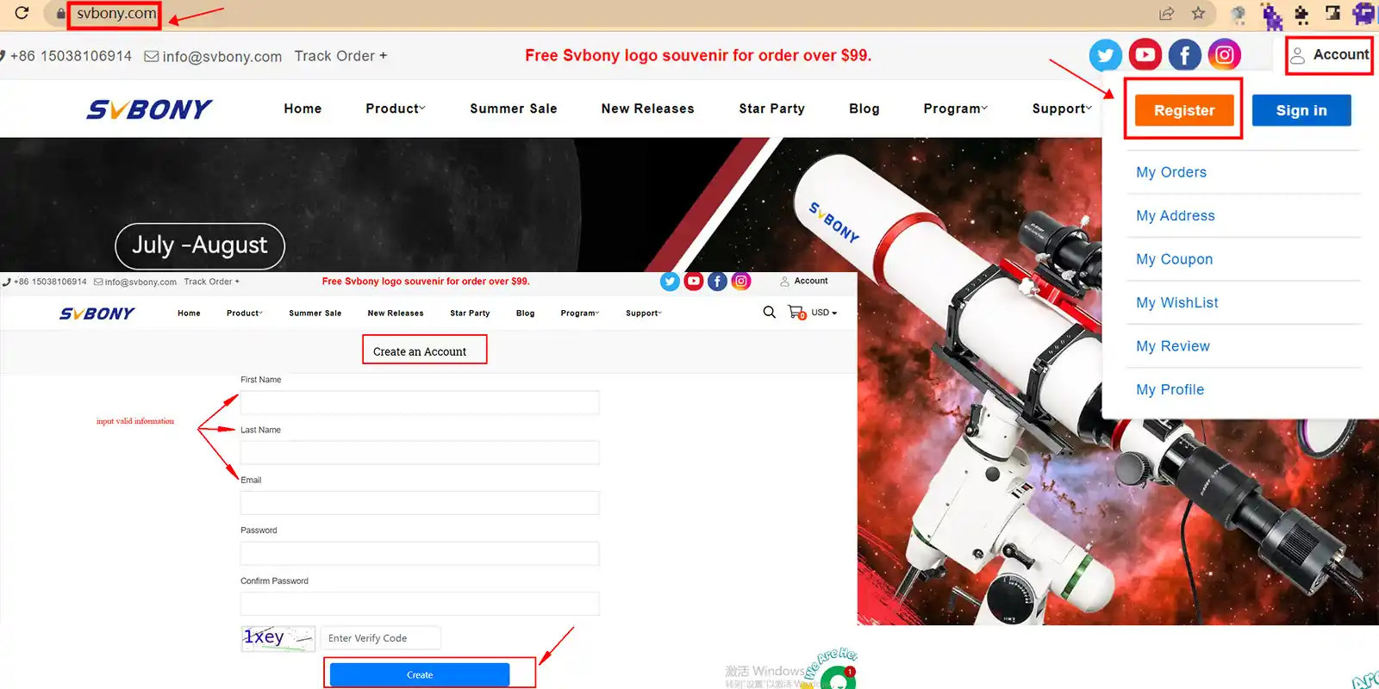Image resolution: width=1379 pixels, height=689 pixels.
Task: Expand the Product dropdown in main navigation
Action: pos(395,109)
